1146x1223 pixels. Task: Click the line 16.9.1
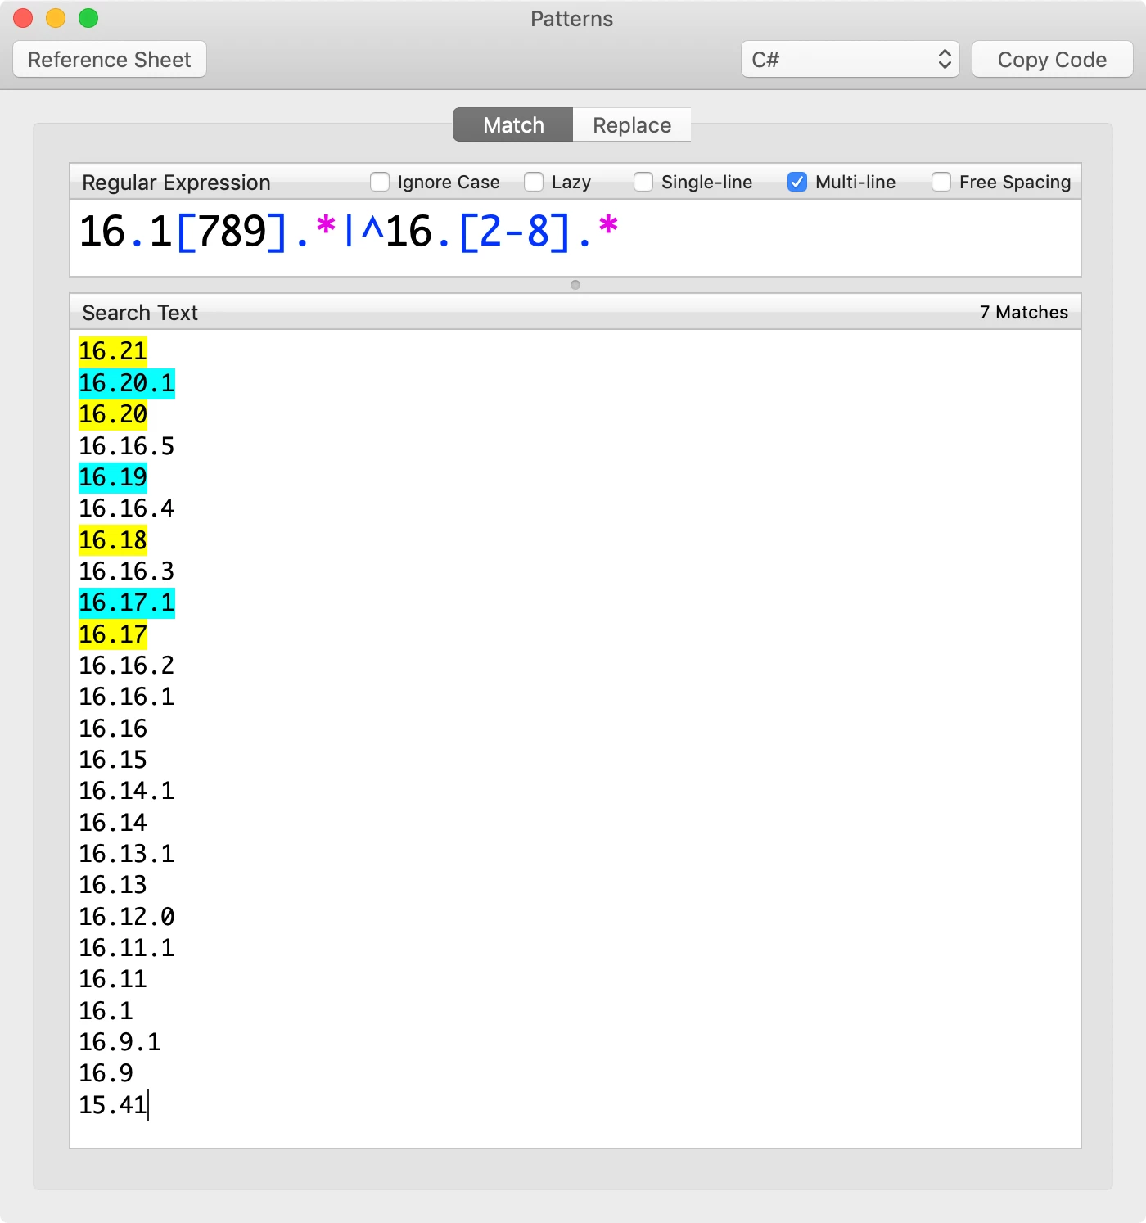click(120, 1042)
